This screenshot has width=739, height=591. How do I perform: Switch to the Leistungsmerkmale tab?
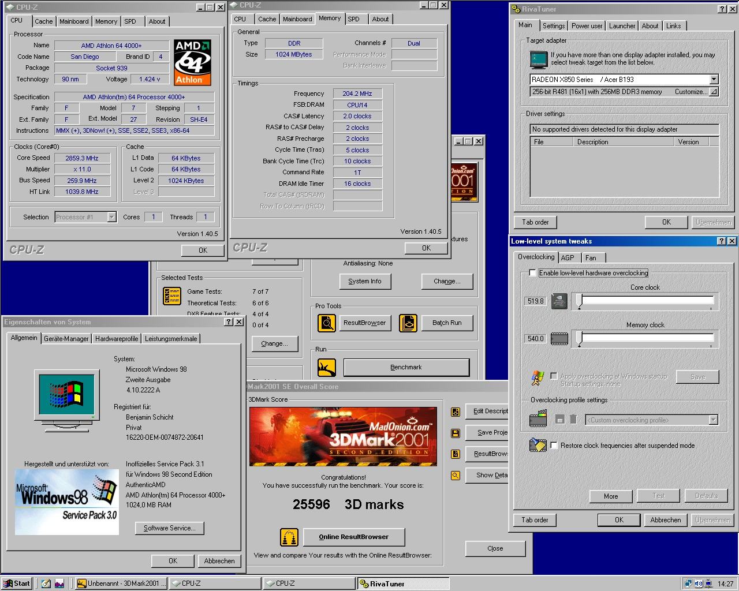tap(171, 339)
